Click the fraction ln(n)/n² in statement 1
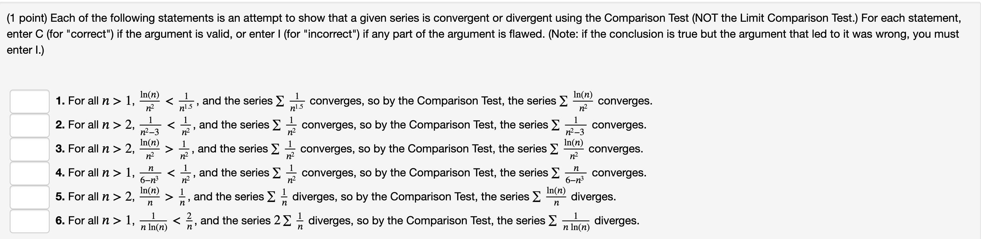 (150, 102)
